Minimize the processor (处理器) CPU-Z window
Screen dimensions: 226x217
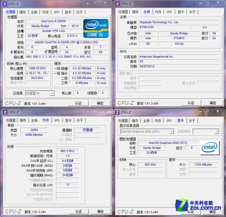88,3
